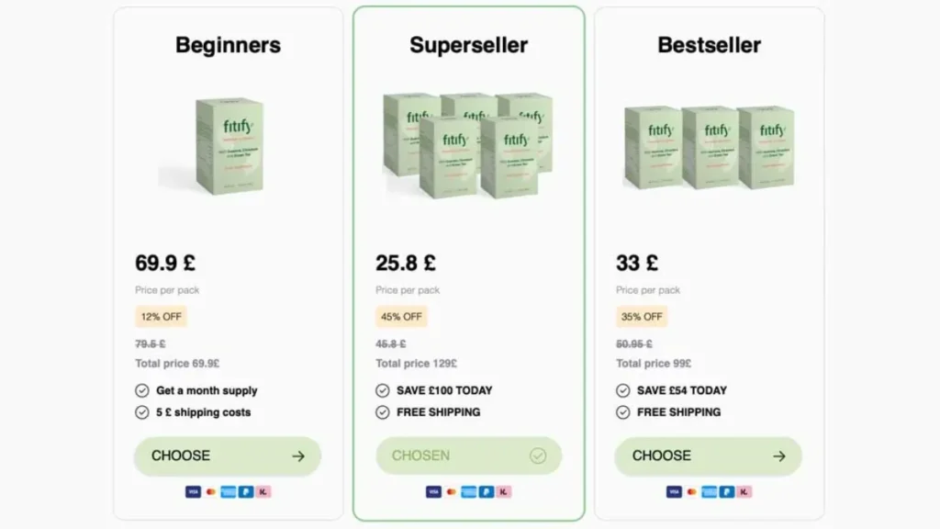Select the Visa icon under Bestseller

click(674, 491)
